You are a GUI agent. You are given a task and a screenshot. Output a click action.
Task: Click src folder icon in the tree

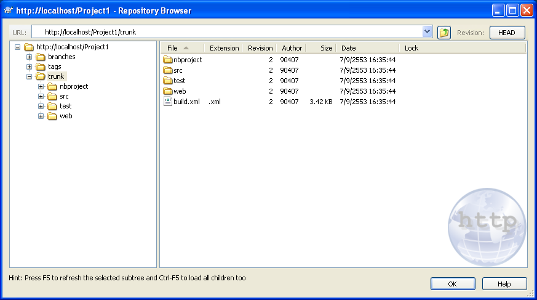(52, 96)
